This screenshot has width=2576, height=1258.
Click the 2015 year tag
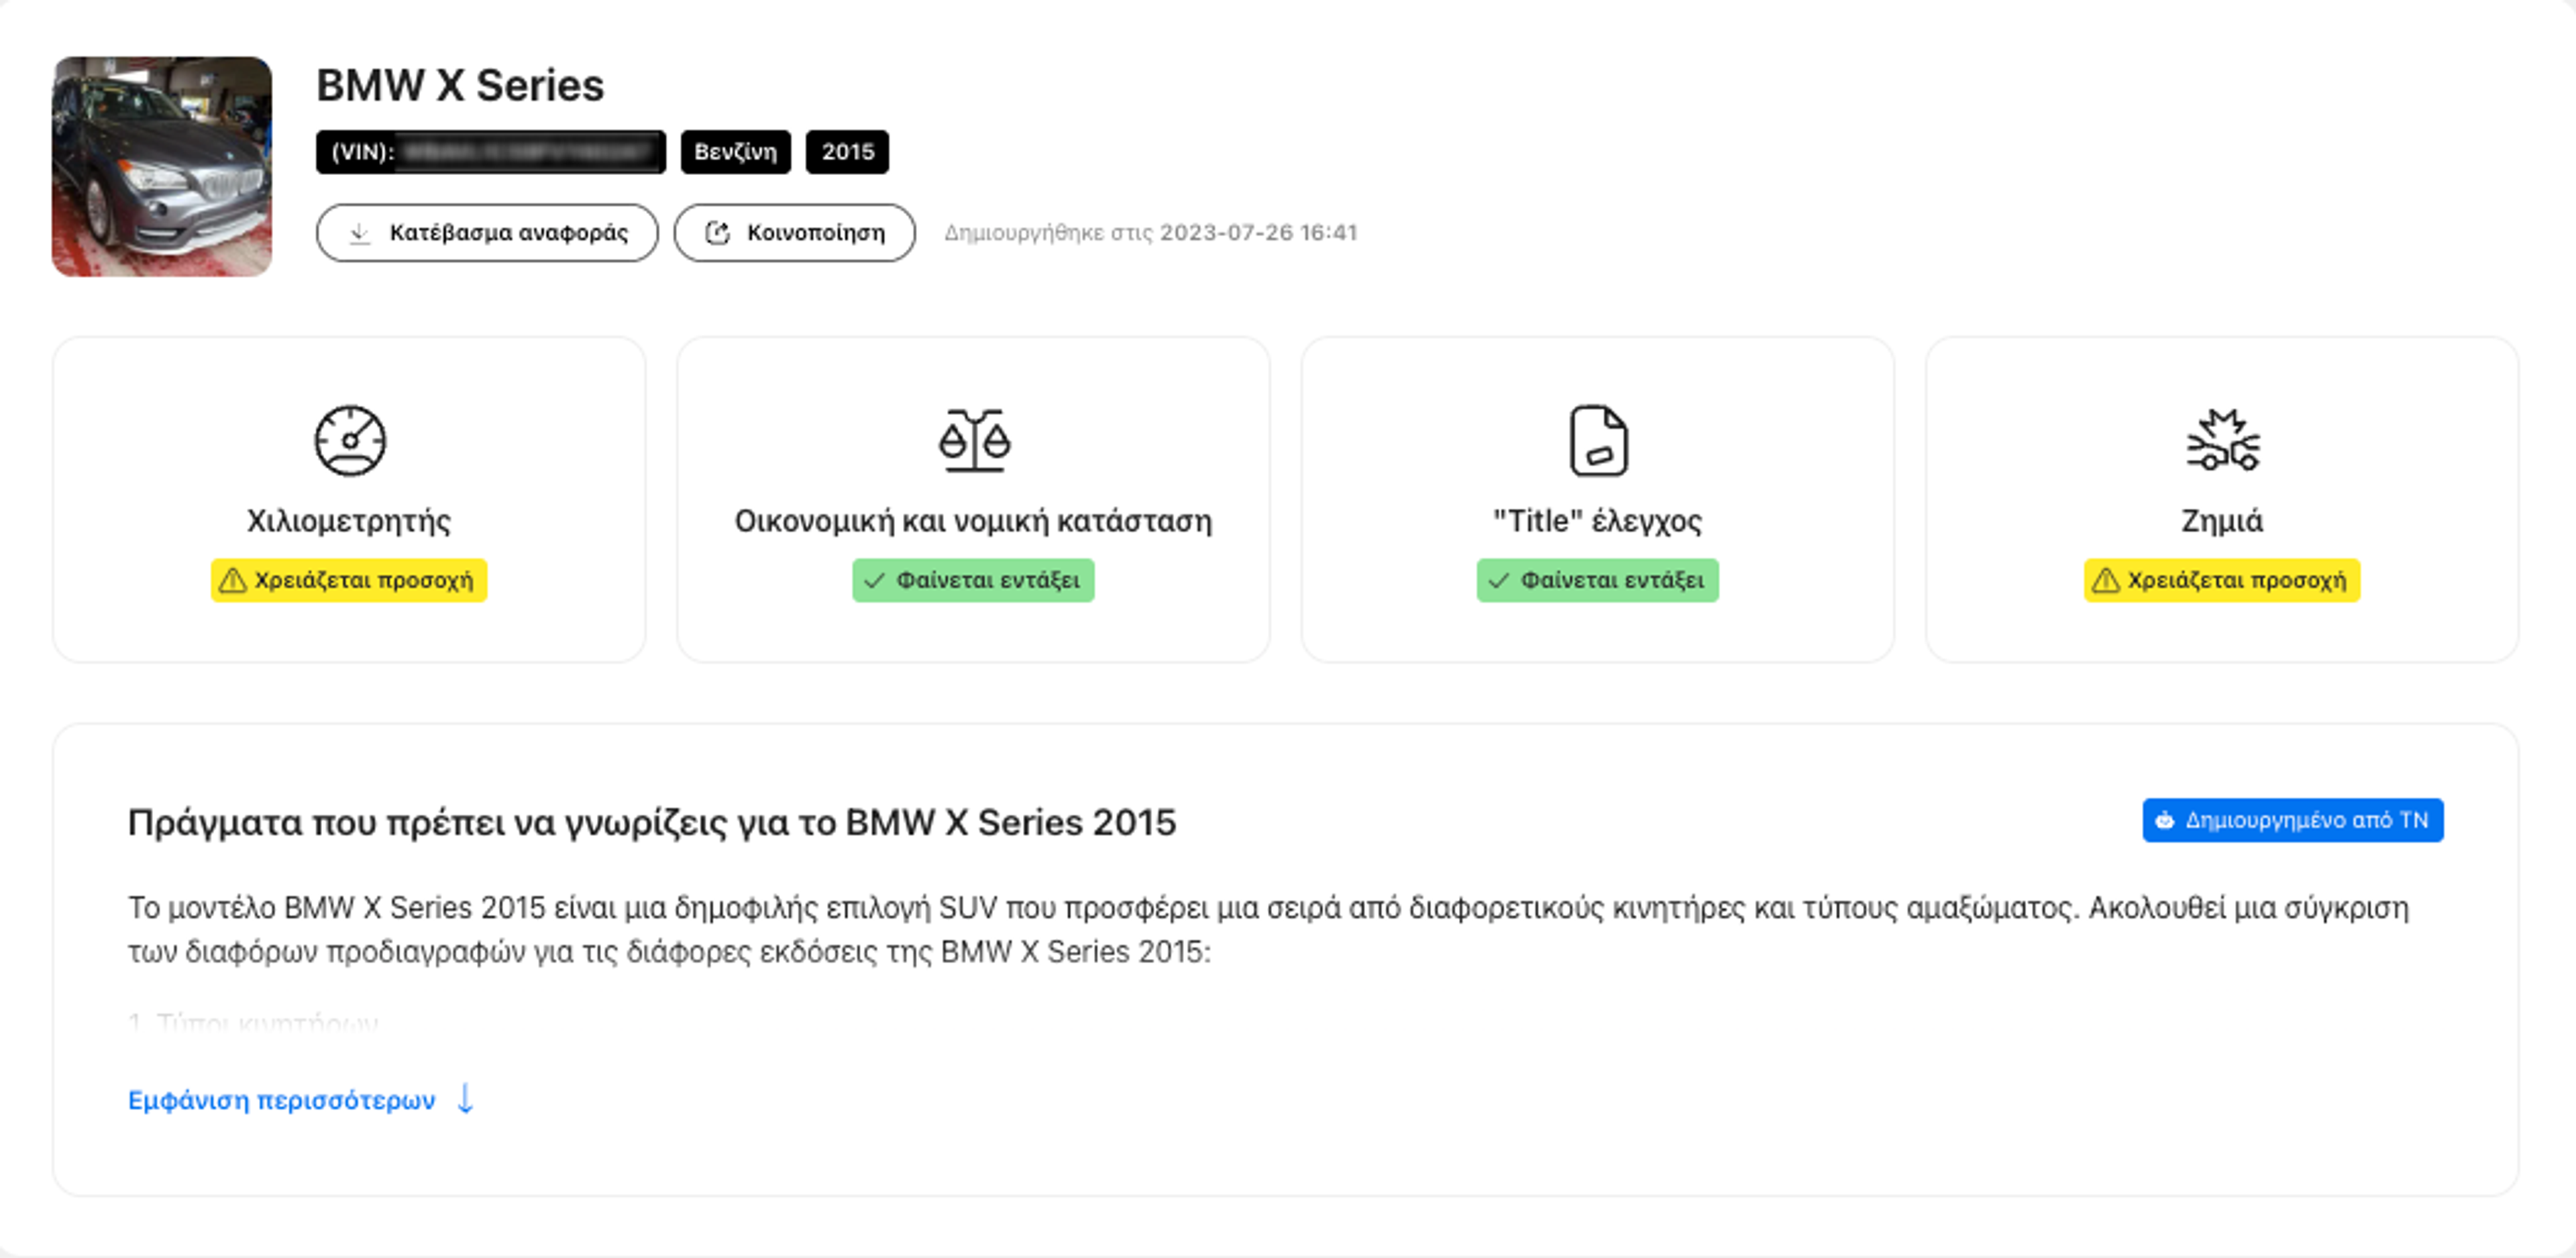click(847, 152)
